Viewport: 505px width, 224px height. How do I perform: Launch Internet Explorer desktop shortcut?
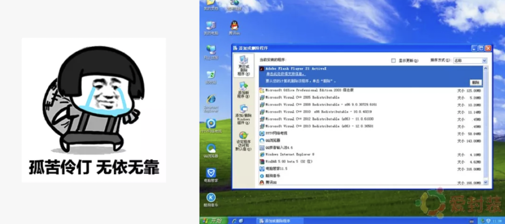pos(211,103)
